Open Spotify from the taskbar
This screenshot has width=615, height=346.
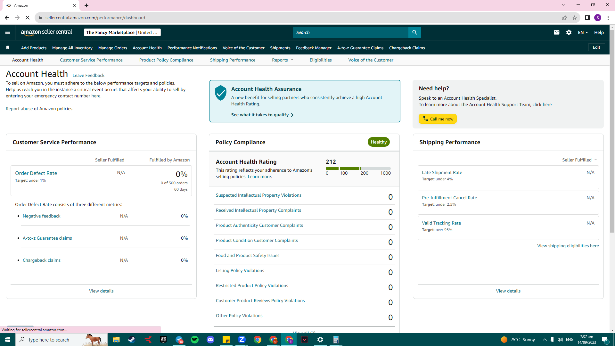[x=195, y=340]
